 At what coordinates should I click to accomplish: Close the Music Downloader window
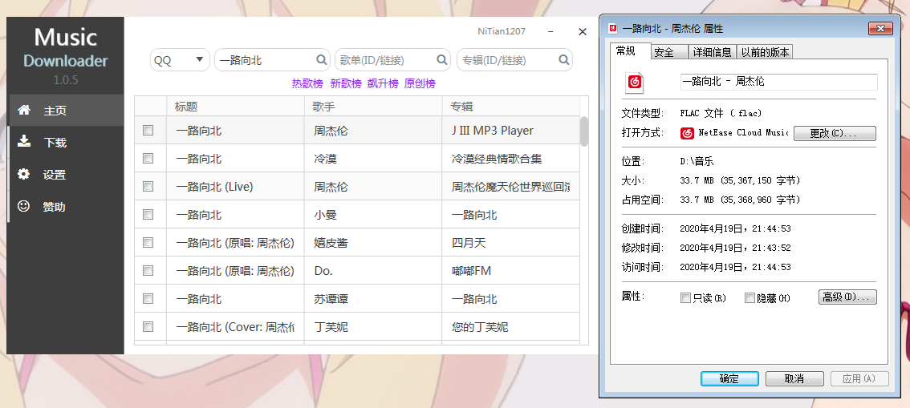tap(583, 31)
